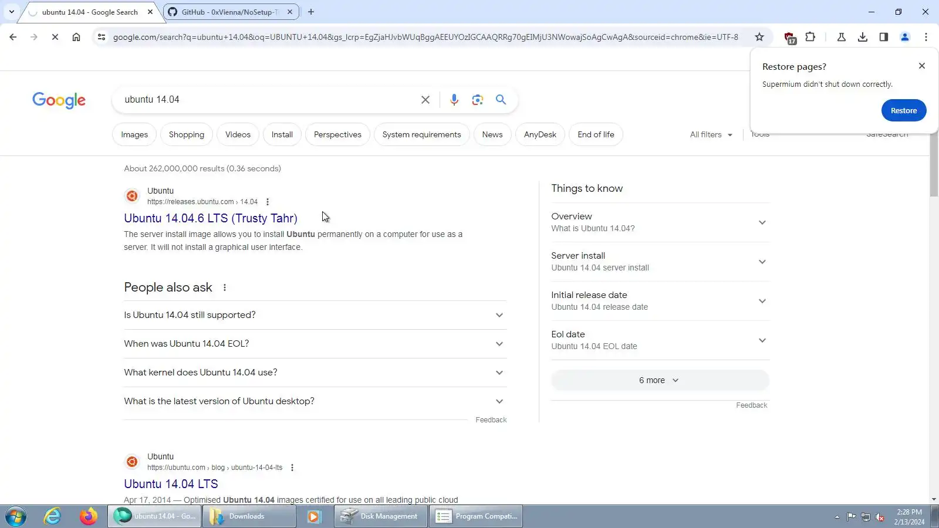
Task: Open Ubuntu 14.04.6 LTS (Trusty Tahr) result
Action: (211, 218)
